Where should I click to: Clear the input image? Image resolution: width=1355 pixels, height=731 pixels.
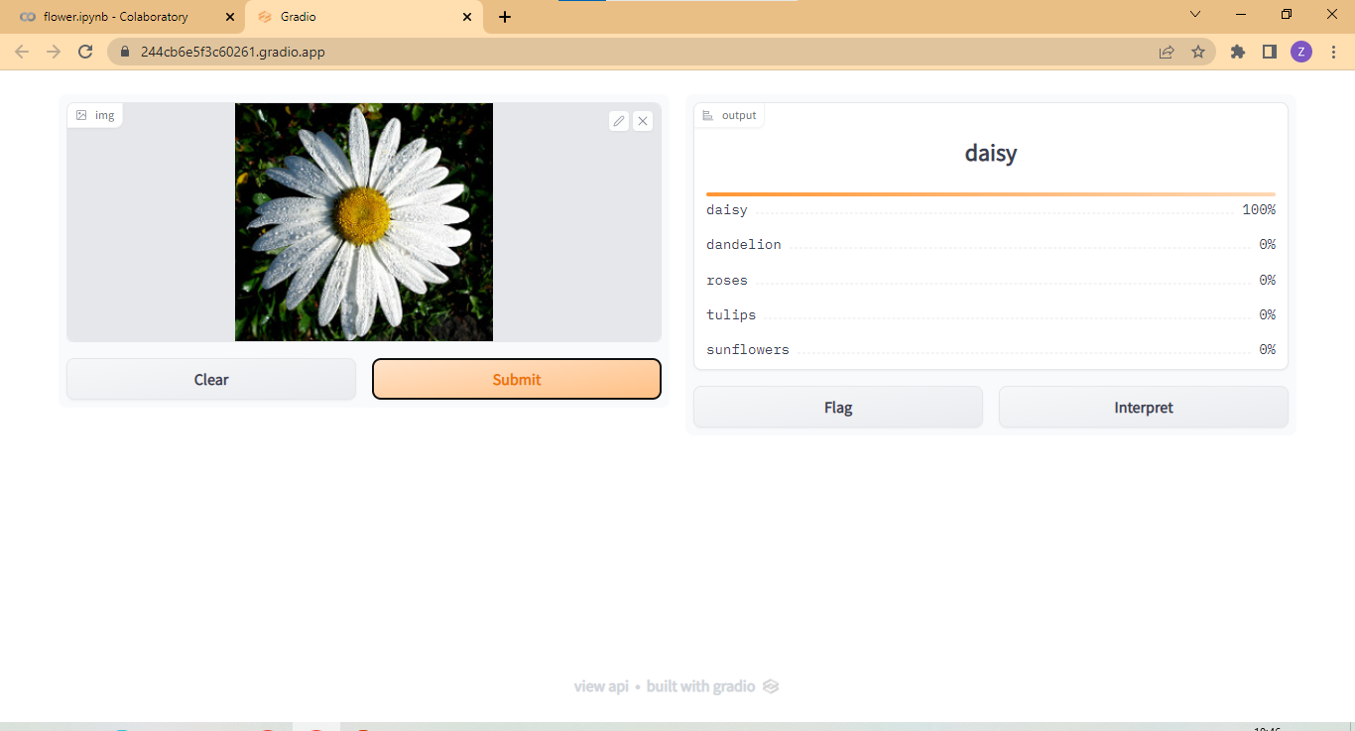pos(210,379)
